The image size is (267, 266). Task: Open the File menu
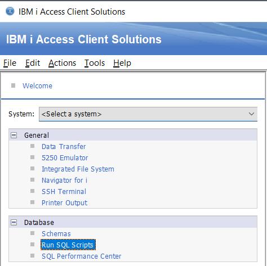click(10, 63)
